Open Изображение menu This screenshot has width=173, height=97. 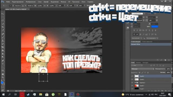[x=31, y=2]
